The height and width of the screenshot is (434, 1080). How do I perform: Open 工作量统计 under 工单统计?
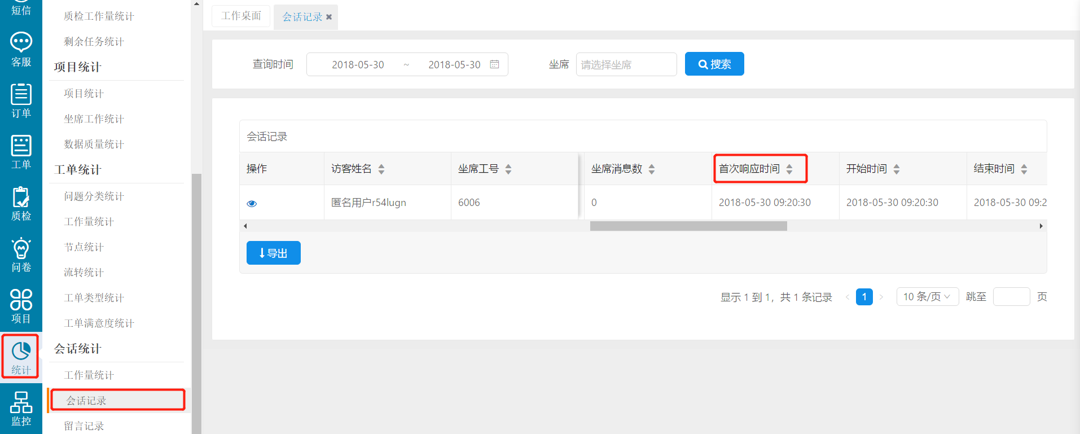pyautogui.click(x=89, y=222)
